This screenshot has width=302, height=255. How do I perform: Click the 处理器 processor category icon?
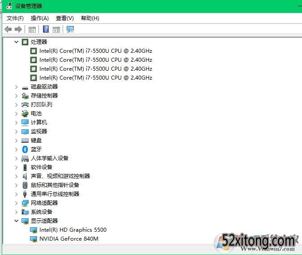tap(25, 42)
